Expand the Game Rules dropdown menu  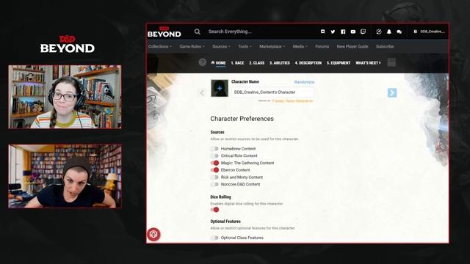192,46
